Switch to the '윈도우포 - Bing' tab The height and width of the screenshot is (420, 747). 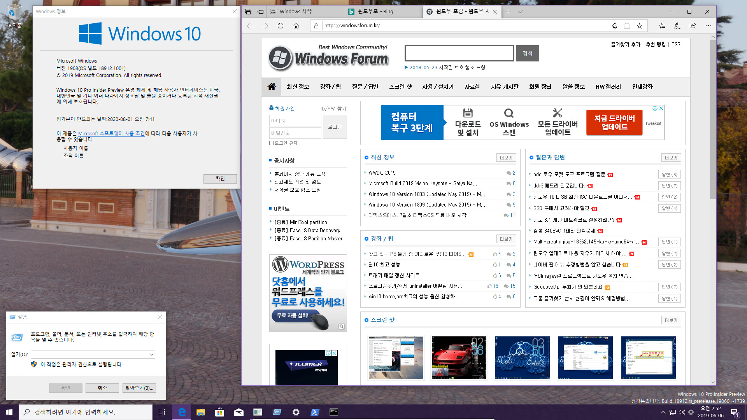[x=383, y=12]
